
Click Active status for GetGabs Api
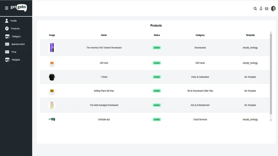pos(157,119)
